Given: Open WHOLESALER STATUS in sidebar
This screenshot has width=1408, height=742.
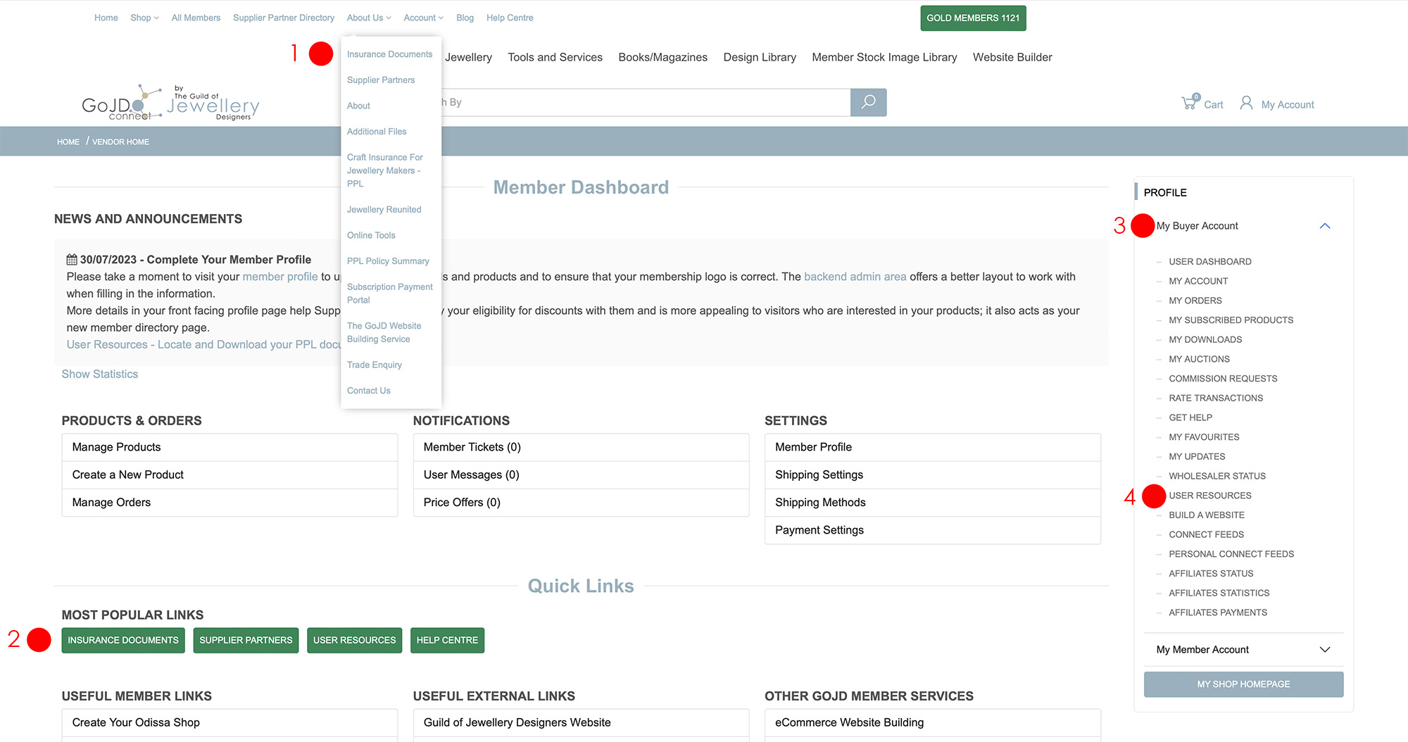Looking at the screenshot, I should point(1217,476).
